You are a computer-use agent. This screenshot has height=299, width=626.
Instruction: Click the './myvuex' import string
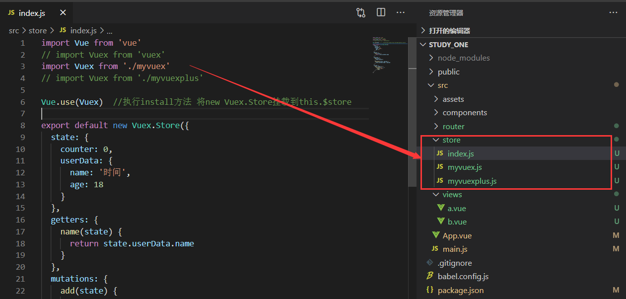click(x=146, y=67)
